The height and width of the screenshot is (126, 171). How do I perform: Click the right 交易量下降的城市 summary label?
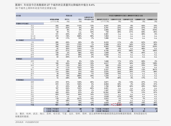[103, 111]
